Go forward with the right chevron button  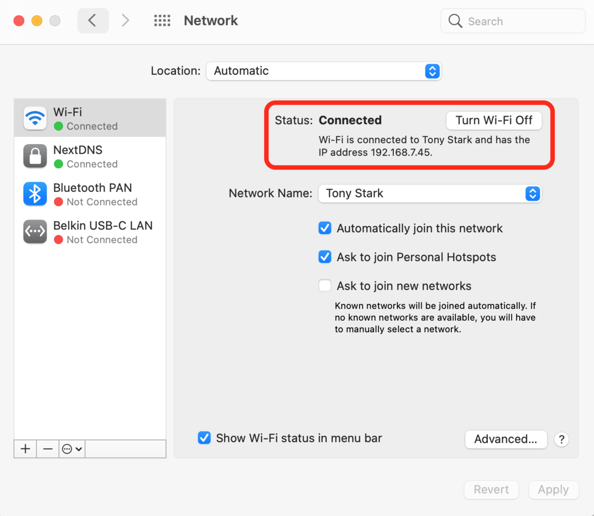pyautogui.click(x=125, y=20)
